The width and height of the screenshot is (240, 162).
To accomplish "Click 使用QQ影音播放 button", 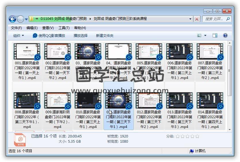I will pyautogui.click(x=49, y=35).
